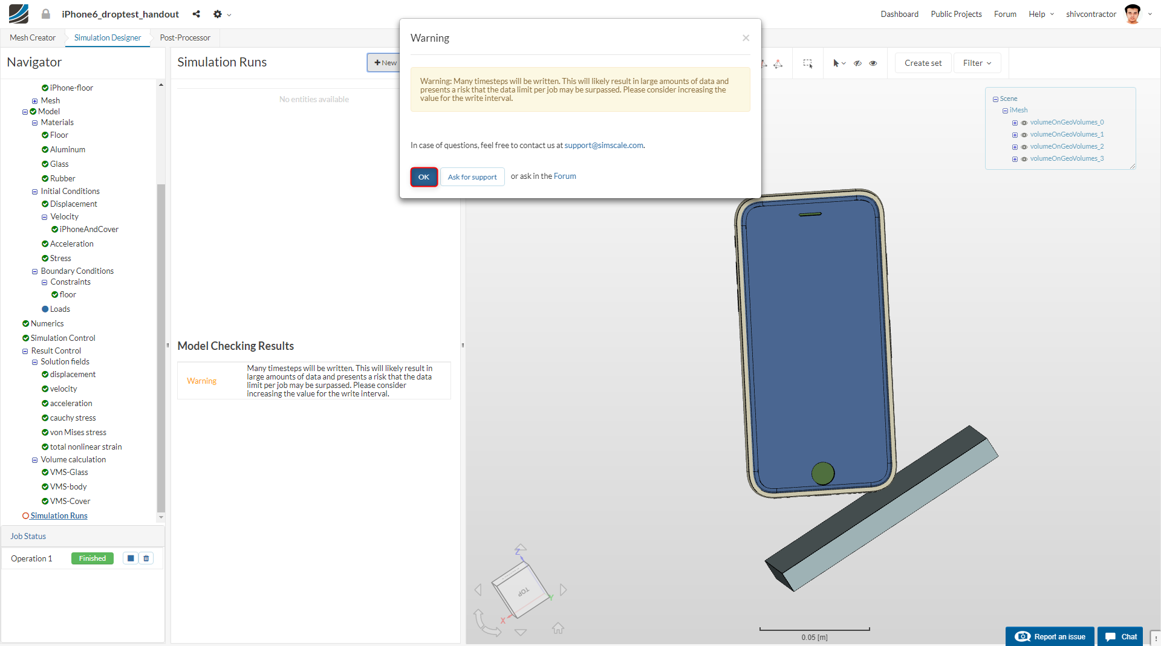1161x646 pixels.
Task: Rotate view down with the bottom arrow
Action: pos(521,632)
